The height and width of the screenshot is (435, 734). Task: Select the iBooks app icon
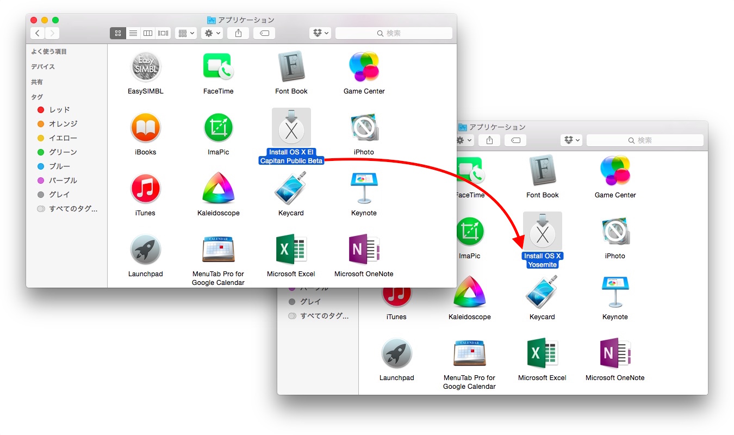click(146, 128)
